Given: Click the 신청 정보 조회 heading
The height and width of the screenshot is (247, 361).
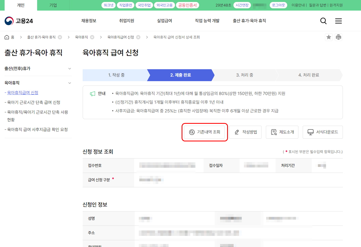Looking at the screenshot, I should pyautogui.click(x=98, y=152).
